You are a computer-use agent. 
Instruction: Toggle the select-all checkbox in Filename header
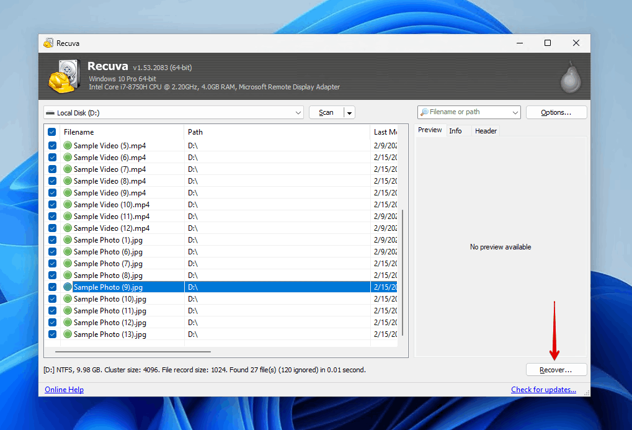[x=52, y=132]
